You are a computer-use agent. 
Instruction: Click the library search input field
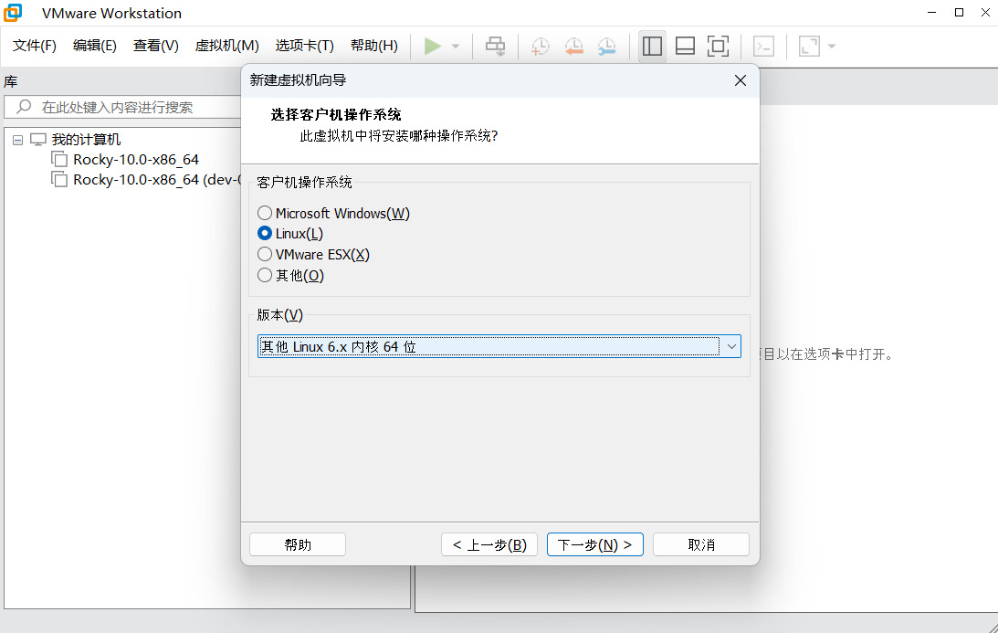pyautogui.click(x=128, y=107)
